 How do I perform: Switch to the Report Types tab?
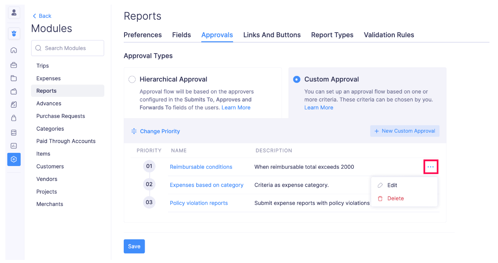click(332, 35)
